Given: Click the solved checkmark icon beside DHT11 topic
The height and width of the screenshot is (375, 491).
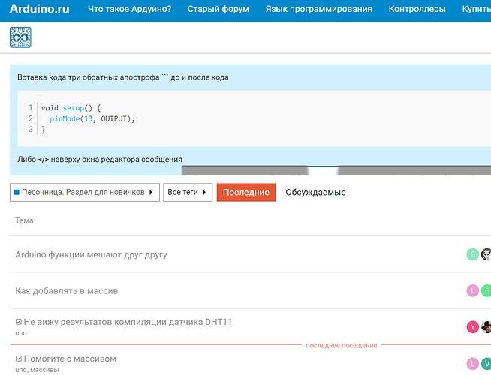Looking at the screenshot, I should [x=19, y=322].
